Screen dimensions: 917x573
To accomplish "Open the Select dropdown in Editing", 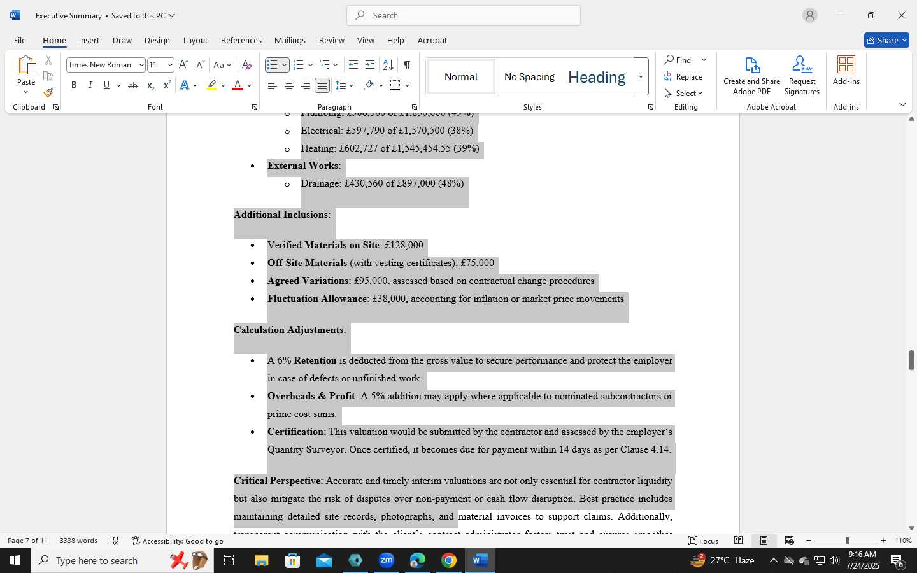I will pyautogui.click(x=683, y=93).
